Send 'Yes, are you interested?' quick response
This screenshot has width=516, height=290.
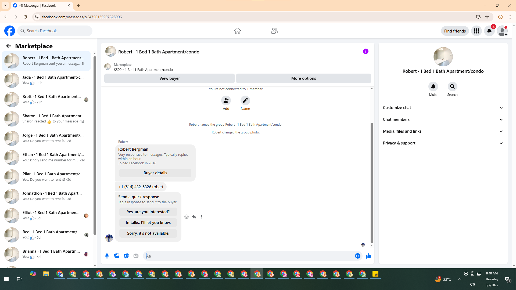pos(148,212)
